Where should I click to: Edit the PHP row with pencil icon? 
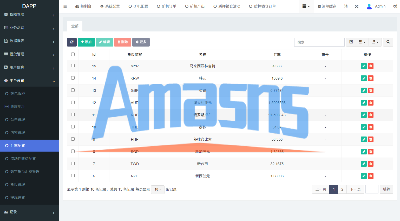pyautogui.click(x=364, y=139)
